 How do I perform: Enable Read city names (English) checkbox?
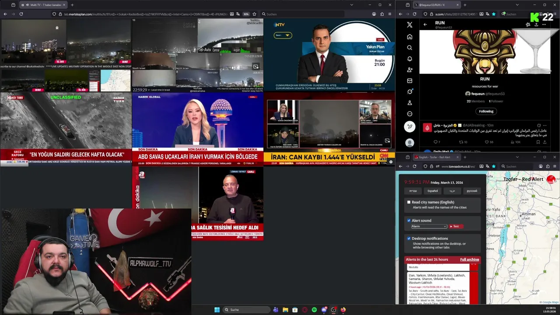[409, 202]
